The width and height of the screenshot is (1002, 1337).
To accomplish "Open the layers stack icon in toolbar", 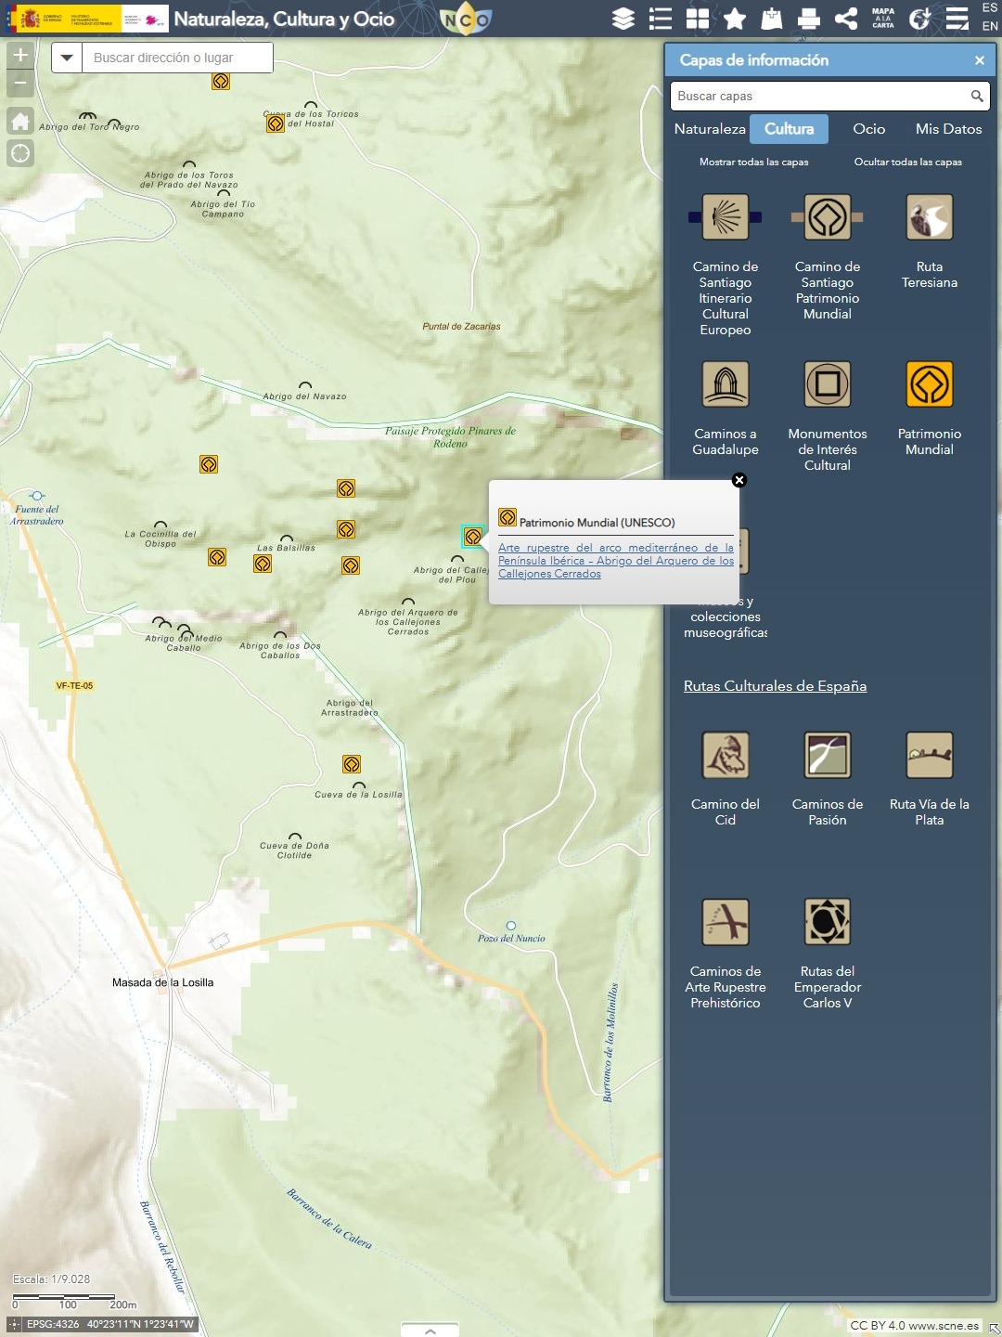I will (x=623, y=19).
